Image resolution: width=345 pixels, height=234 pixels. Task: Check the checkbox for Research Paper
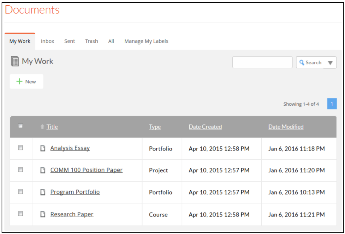click(x=20, y=214)
